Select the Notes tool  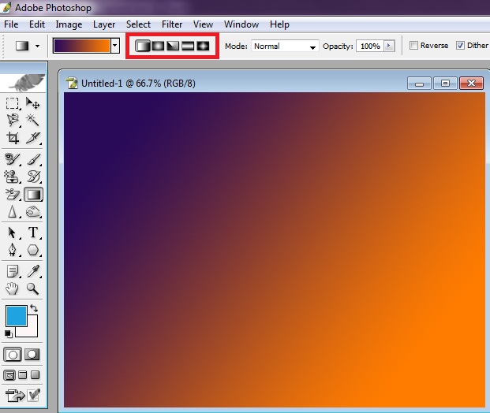click(13, 271)
